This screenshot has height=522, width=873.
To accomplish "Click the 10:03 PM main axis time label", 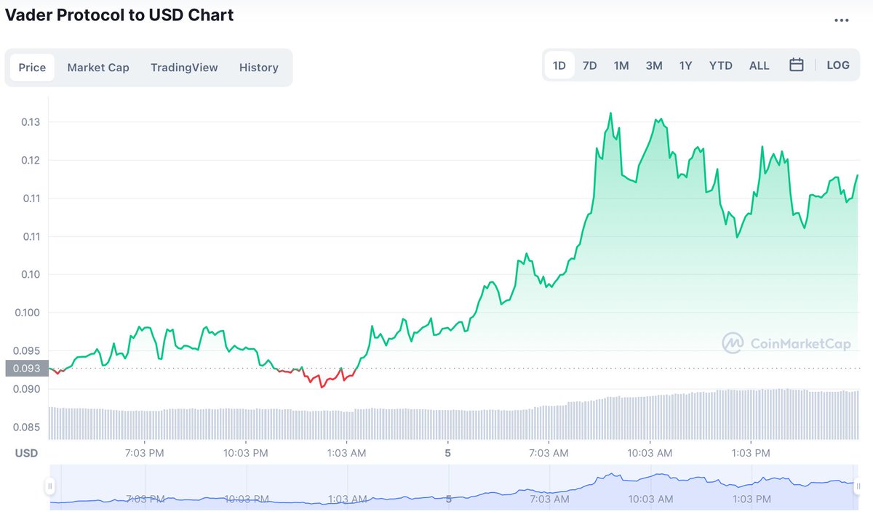I will [x=245, y=453].
